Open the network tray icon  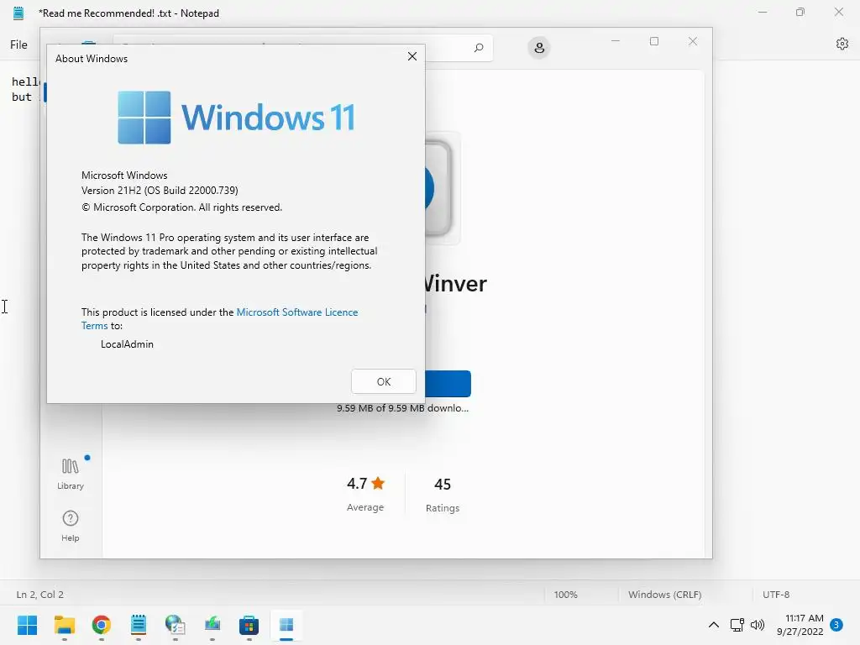click(737, 625)
